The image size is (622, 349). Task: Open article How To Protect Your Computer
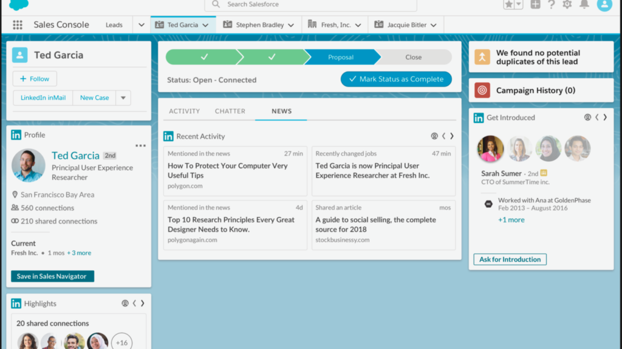coord(228,170)
